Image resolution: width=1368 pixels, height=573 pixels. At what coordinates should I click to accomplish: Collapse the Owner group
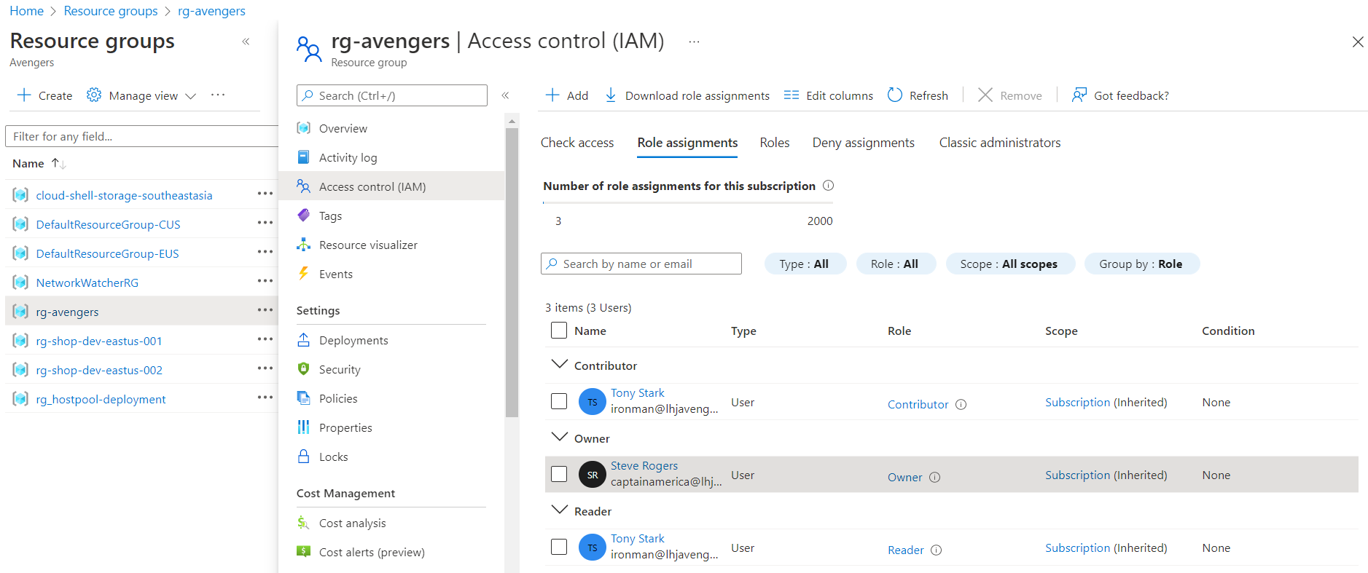point(560,437)
